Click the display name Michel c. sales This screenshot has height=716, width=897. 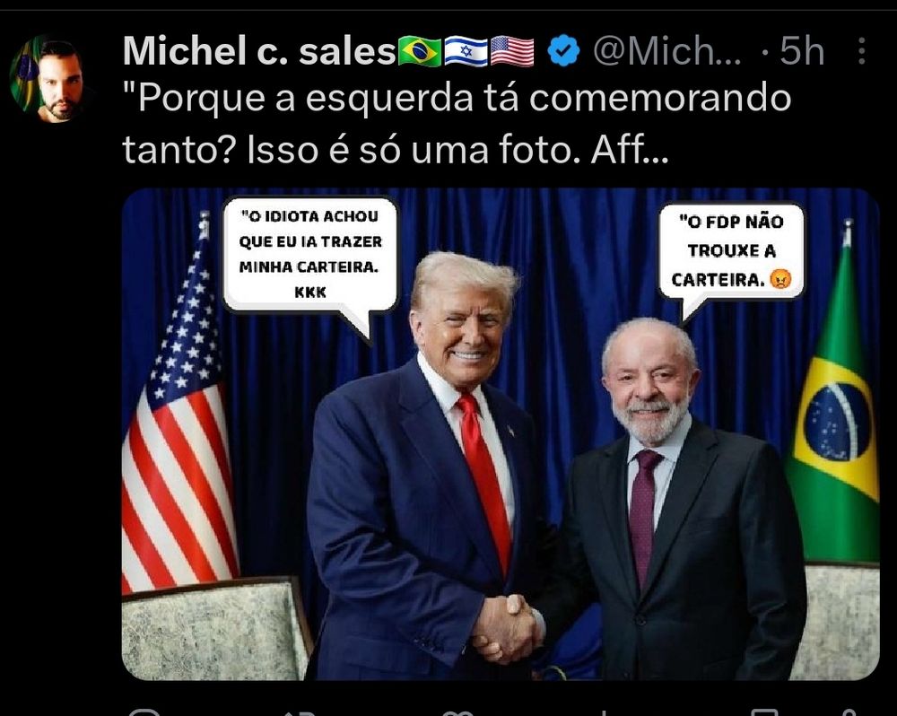pyautogui.click(x=259, y=51)
